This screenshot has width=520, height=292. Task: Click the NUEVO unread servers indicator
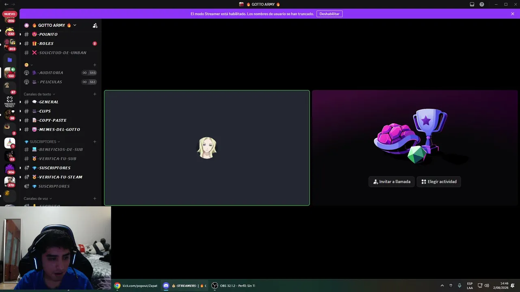pyautogui.click(x=10, y=14)
